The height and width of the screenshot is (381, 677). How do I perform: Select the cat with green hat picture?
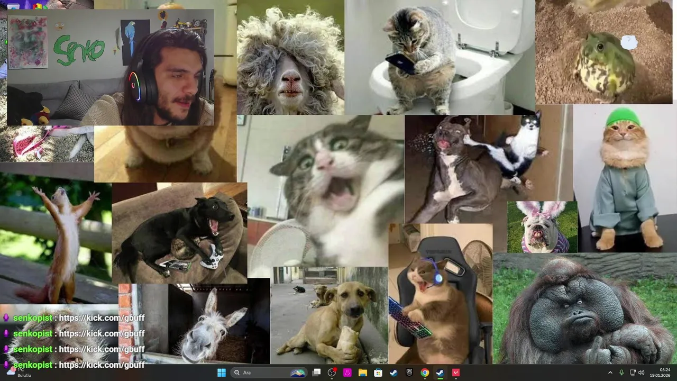tap(625, 178)
